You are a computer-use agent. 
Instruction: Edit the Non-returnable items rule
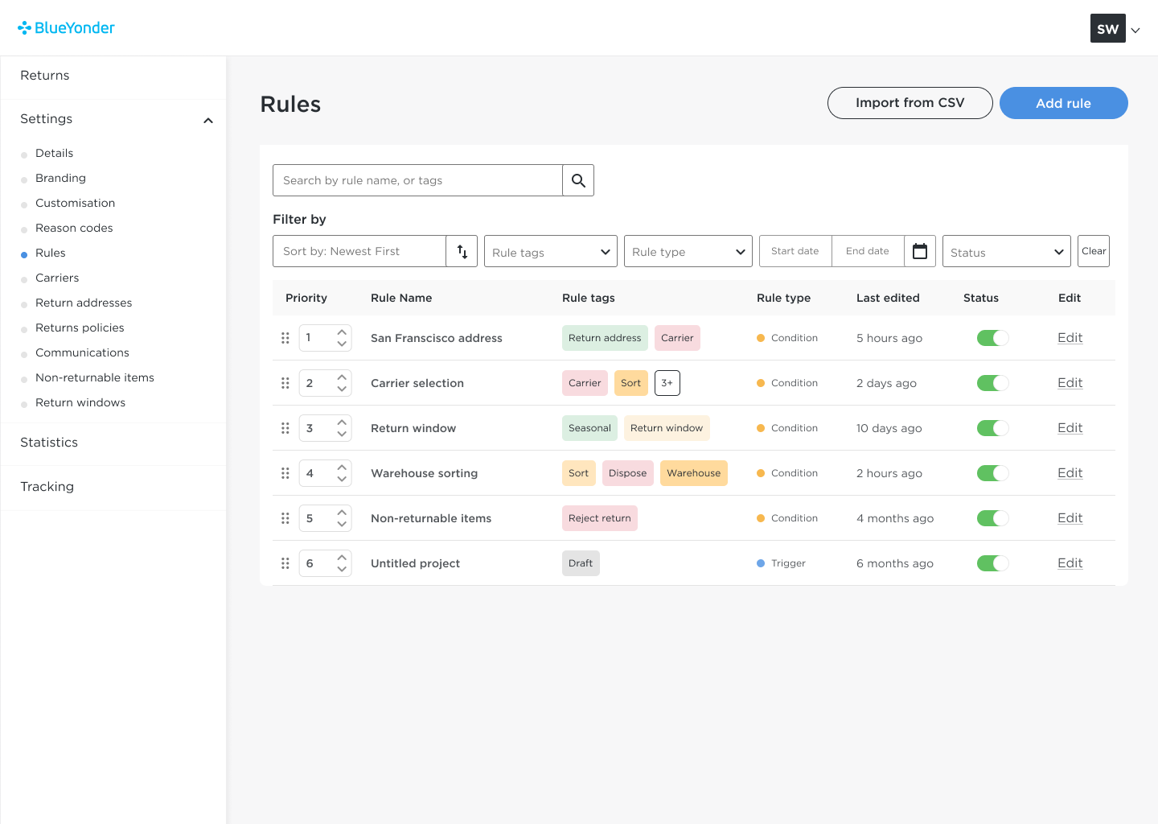1070,518
